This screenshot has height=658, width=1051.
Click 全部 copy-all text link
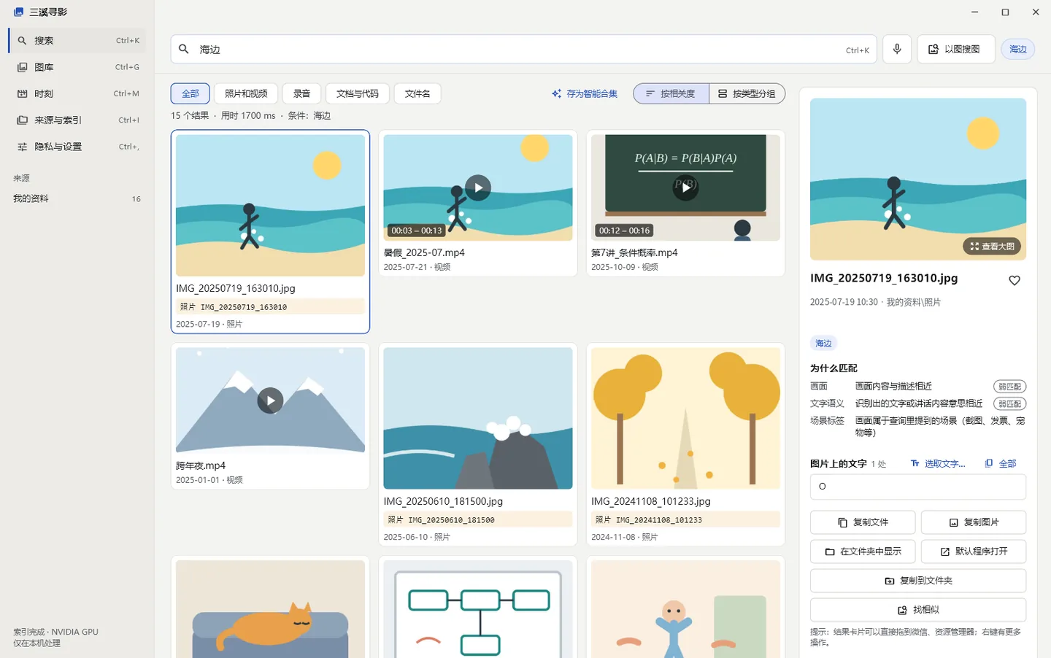coord(1001,463)
